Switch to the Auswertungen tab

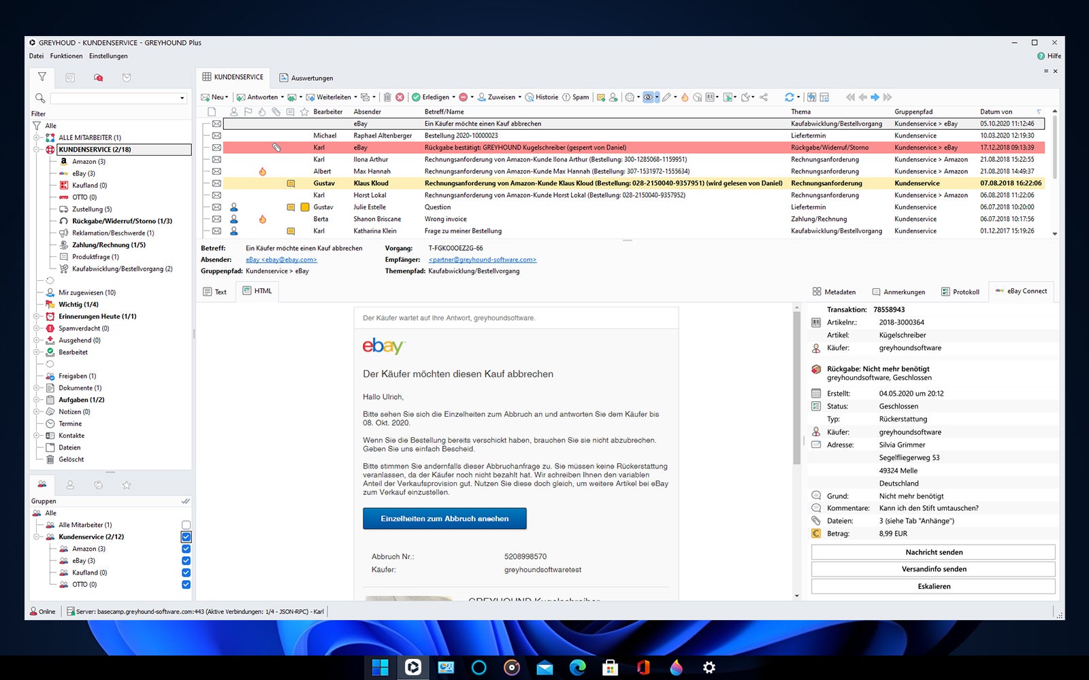(x=306, y=78)
